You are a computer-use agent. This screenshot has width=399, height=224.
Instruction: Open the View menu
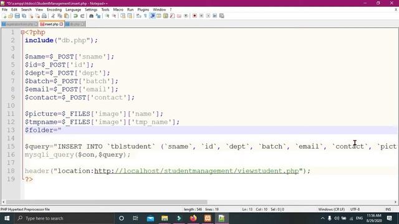coord(39,9)
